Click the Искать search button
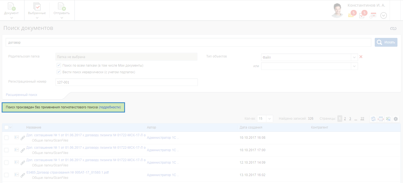 coord(386,42)
